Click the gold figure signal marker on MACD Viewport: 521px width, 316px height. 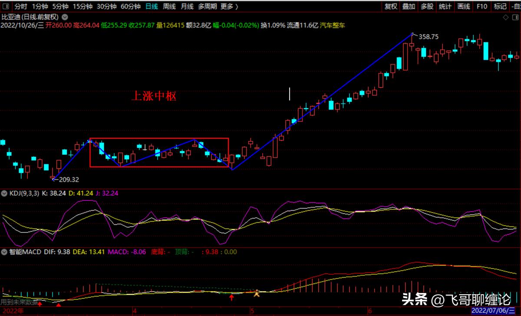point(257,293)
